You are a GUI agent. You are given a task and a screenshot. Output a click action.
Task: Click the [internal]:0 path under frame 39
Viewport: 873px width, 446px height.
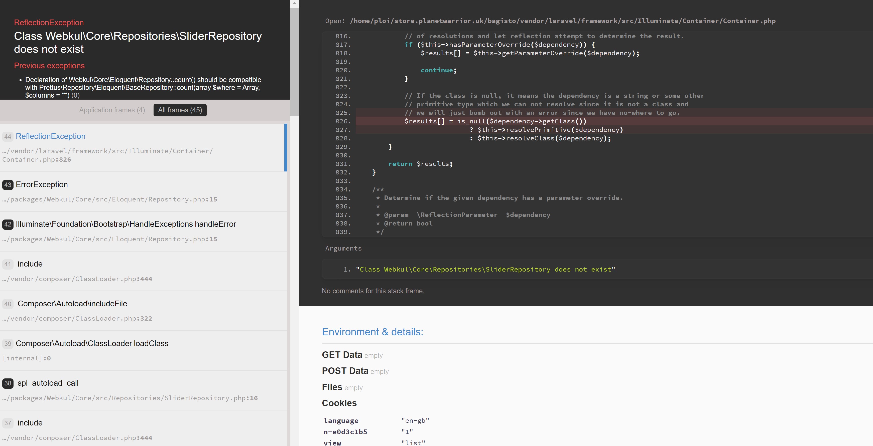[x=27, y=358]
